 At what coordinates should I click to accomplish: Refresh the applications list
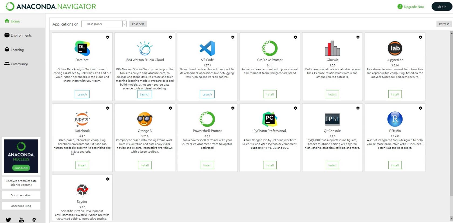[x=444, y=24]
